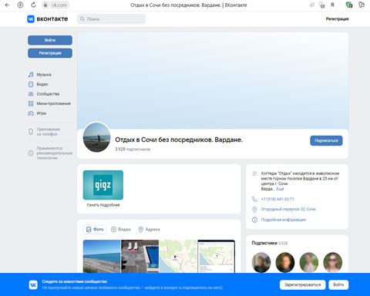Click the description lines icon
This screenshot has height=296, width=370.
click(x=254, y=173)
